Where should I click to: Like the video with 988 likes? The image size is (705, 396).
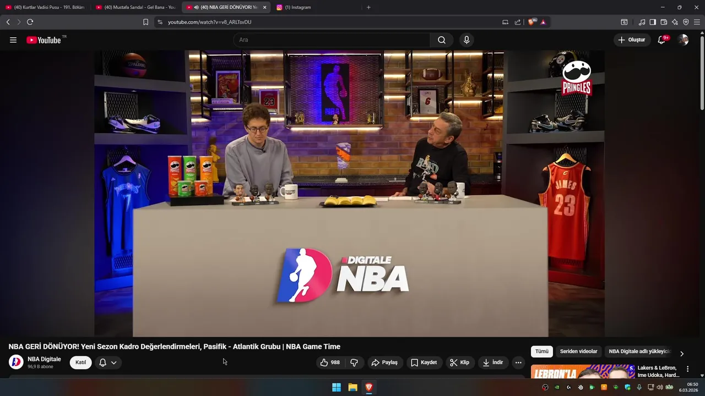329,362
